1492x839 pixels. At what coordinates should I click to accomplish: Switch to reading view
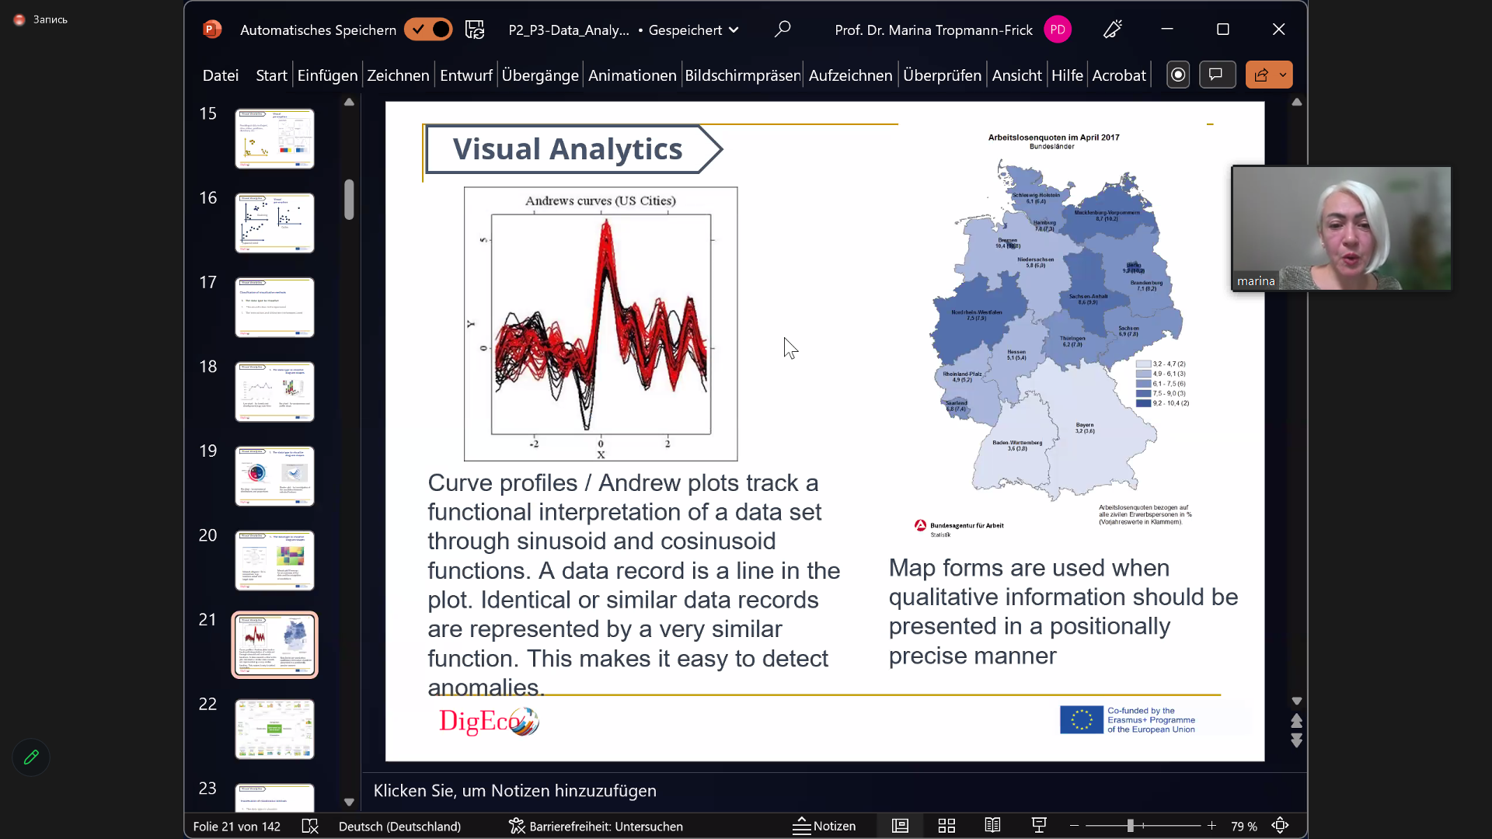click(992, 826)
